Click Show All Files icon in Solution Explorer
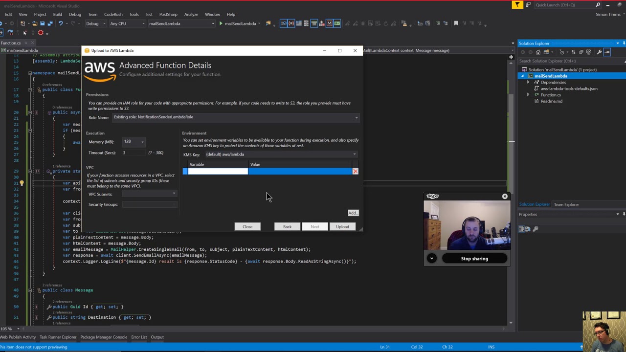 point(589,52)
